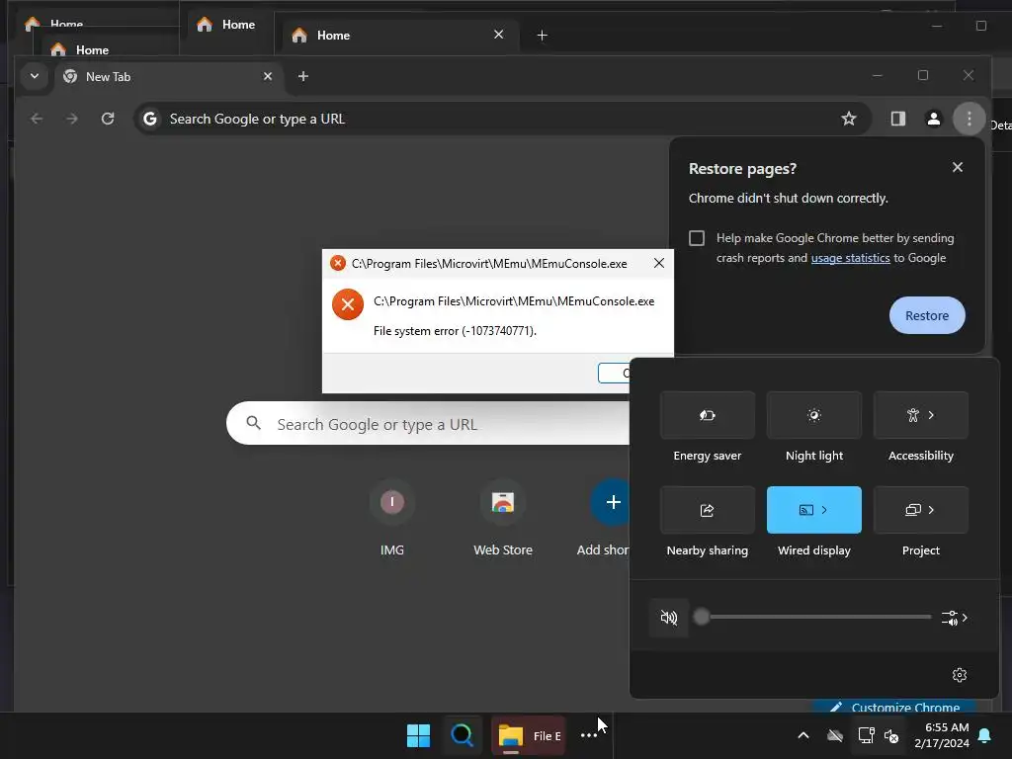Expand the Accessibility quick setting

(920, 415)
